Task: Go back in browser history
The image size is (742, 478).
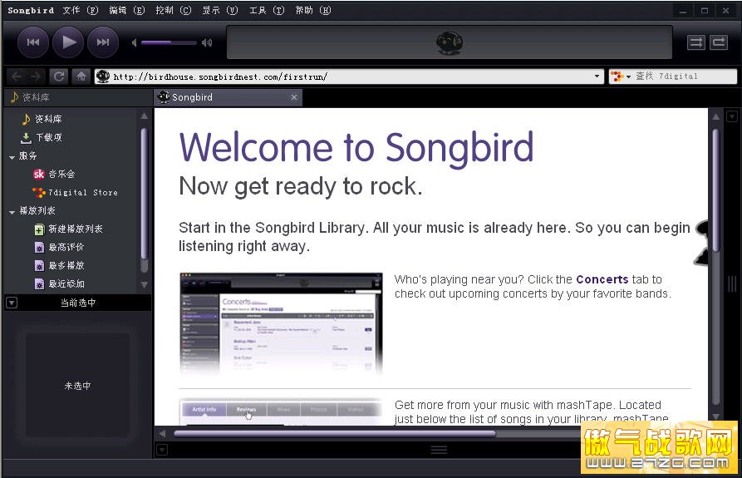Action: pyautogui.click(x=17, y=76)
